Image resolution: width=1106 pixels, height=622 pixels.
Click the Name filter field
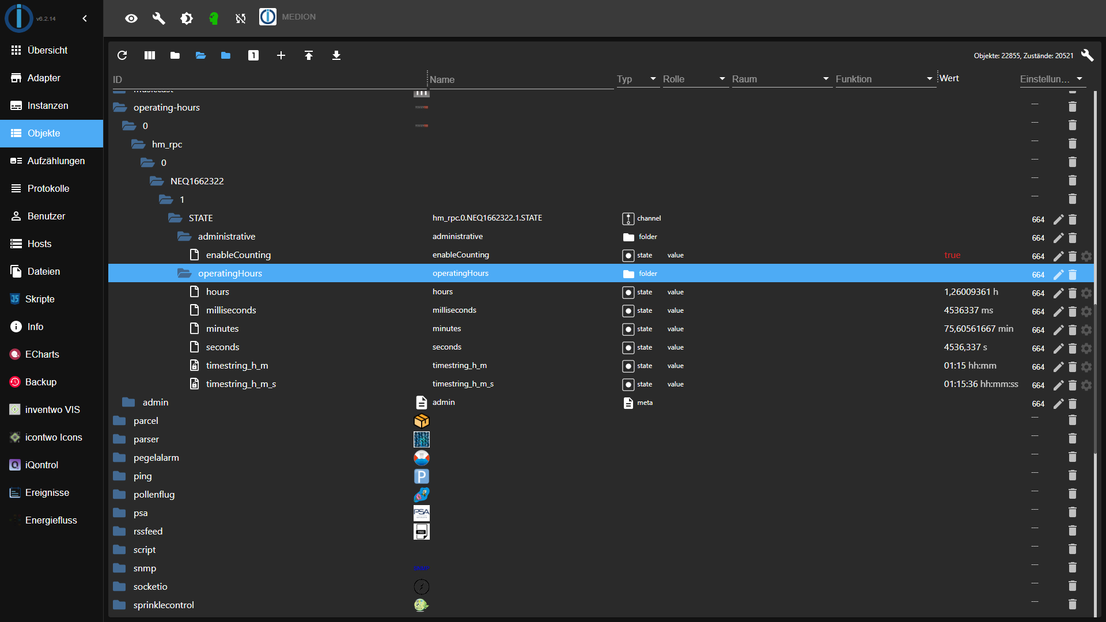click(521, 79)
